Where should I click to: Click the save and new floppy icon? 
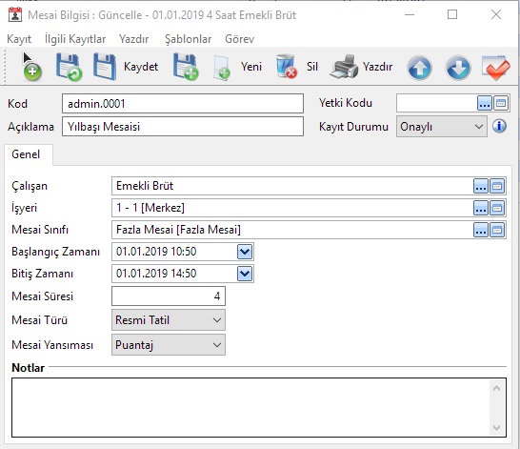pyautogui.click(x=186, y=67)
